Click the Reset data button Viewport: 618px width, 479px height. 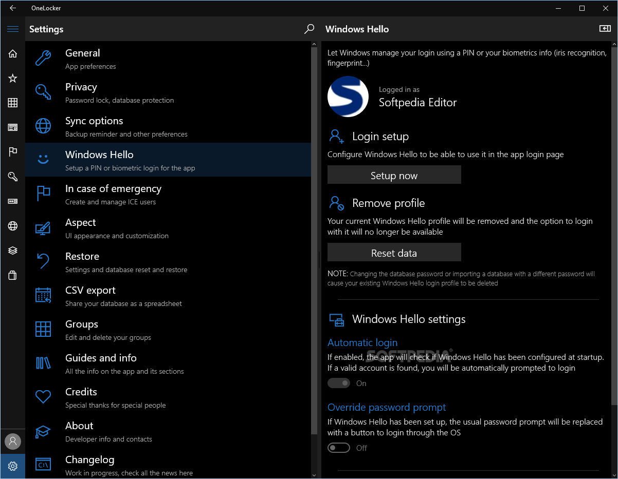[394, 253]
